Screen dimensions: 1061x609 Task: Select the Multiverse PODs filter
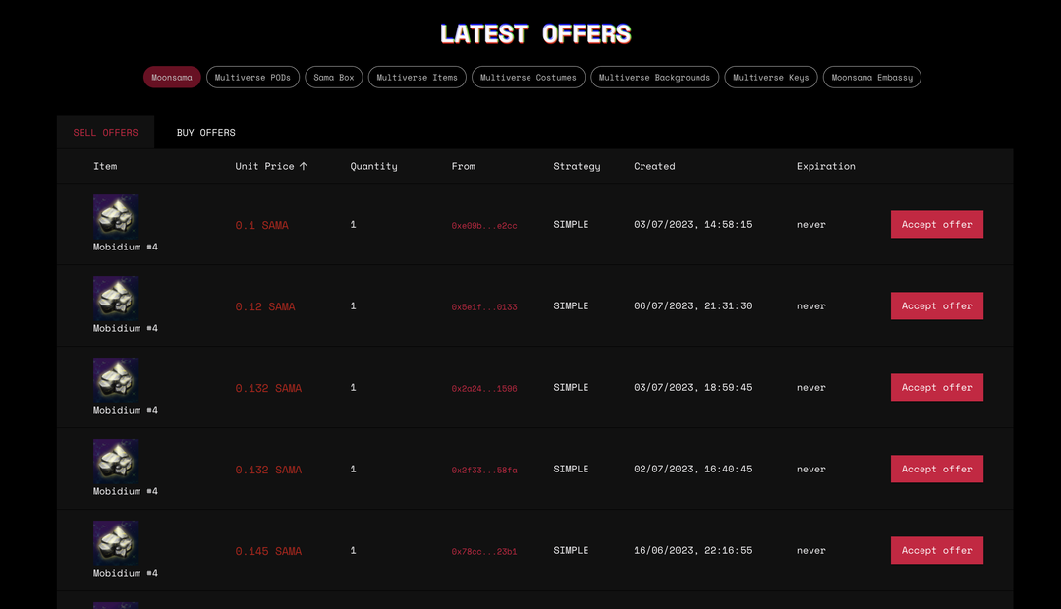[x=252, y=78]
